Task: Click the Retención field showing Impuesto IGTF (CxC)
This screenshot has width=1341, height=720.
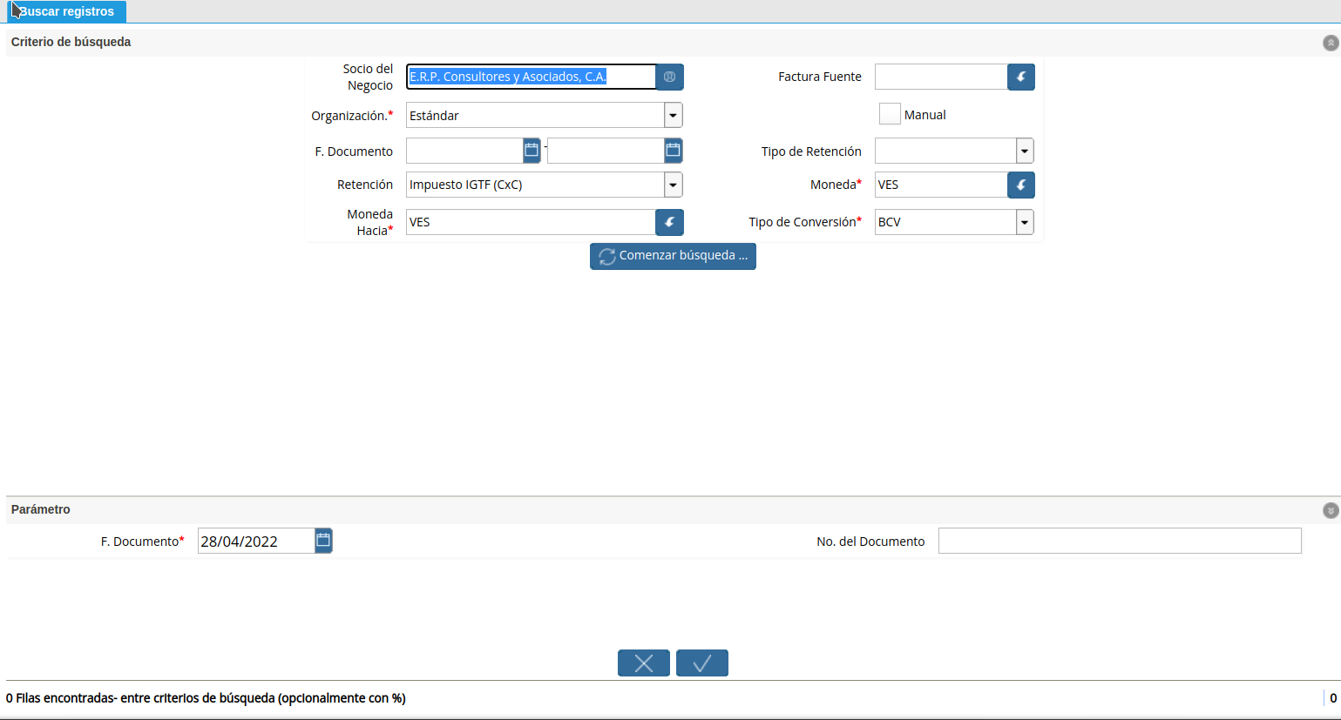Action: [535, 185]
